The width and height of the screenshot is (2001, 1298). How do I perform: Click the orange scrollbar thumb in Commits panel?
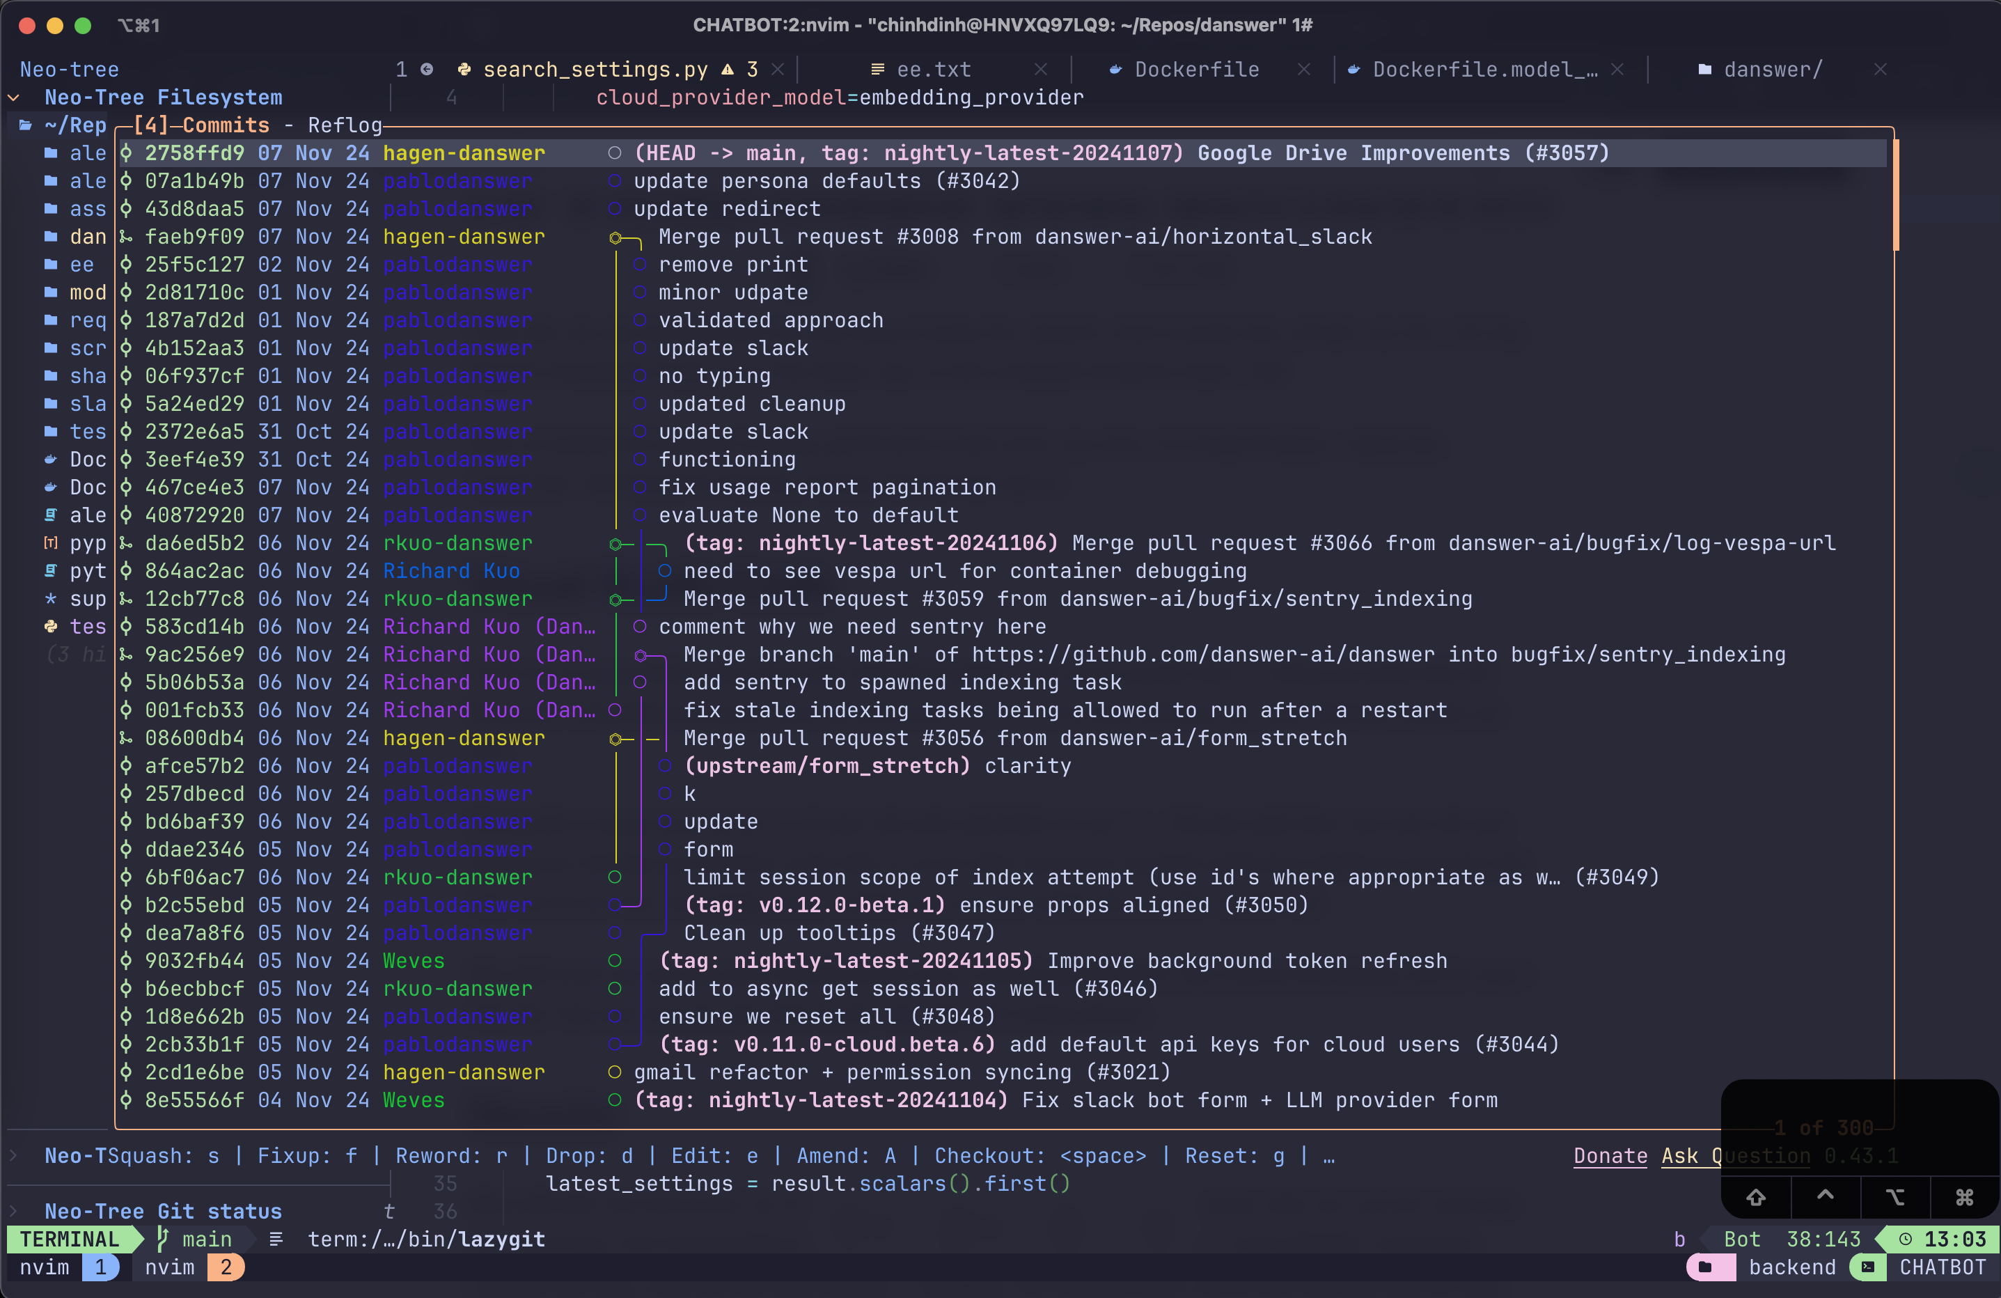pyautogui.click(x=1896, y=195)
